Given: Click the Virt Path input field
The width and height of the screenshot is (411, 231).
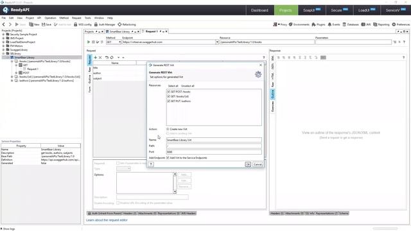Looking at the screenshot, I should tap(214, 146).
